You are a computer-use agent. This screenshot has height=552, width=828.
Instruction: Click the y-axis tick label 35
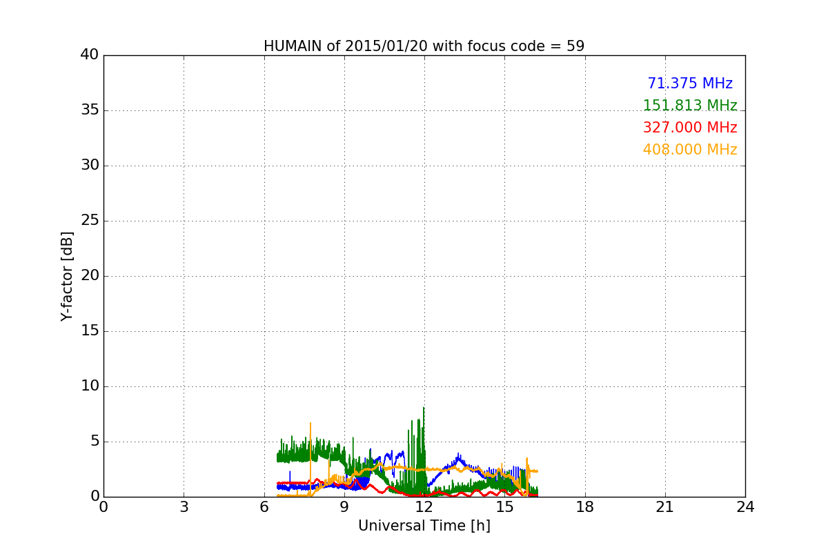(x=90, y=110)
